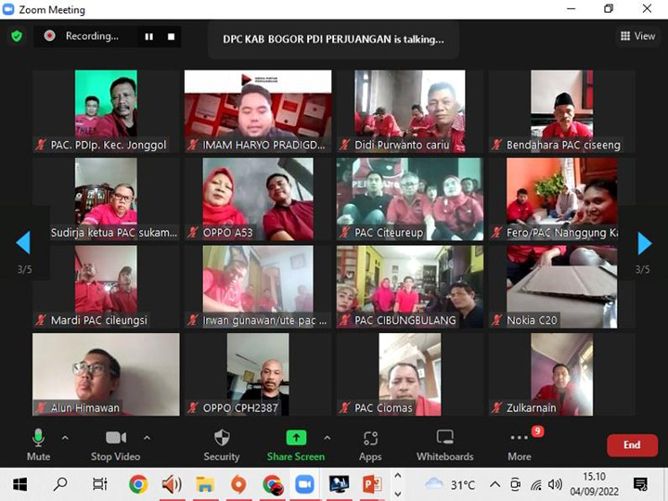668x501 pixels.
Task: Go to next gallery page arrow
Action: click(644, 243)
